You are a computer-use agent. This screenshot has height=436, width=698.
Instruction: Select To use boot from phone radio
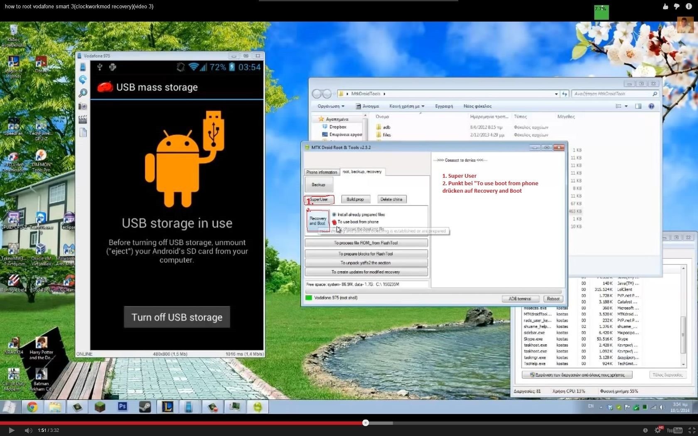point(334,222)
